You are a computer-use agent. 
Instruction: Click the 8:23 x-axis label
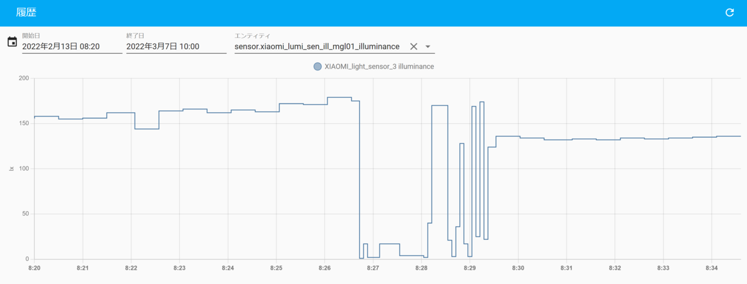(x=179, y=268)
